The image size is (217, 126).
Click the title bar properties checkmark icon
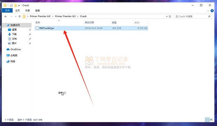pos(11,5)
